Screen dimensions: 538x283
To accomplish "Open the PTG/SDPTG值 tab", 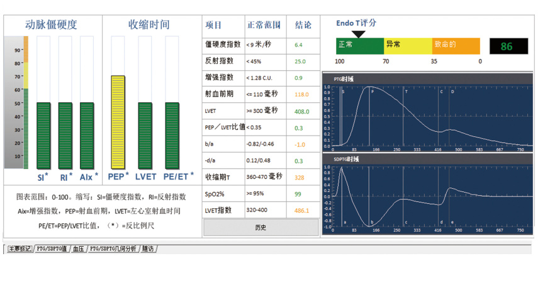I will pyautogui.click(x=52, y=249).
